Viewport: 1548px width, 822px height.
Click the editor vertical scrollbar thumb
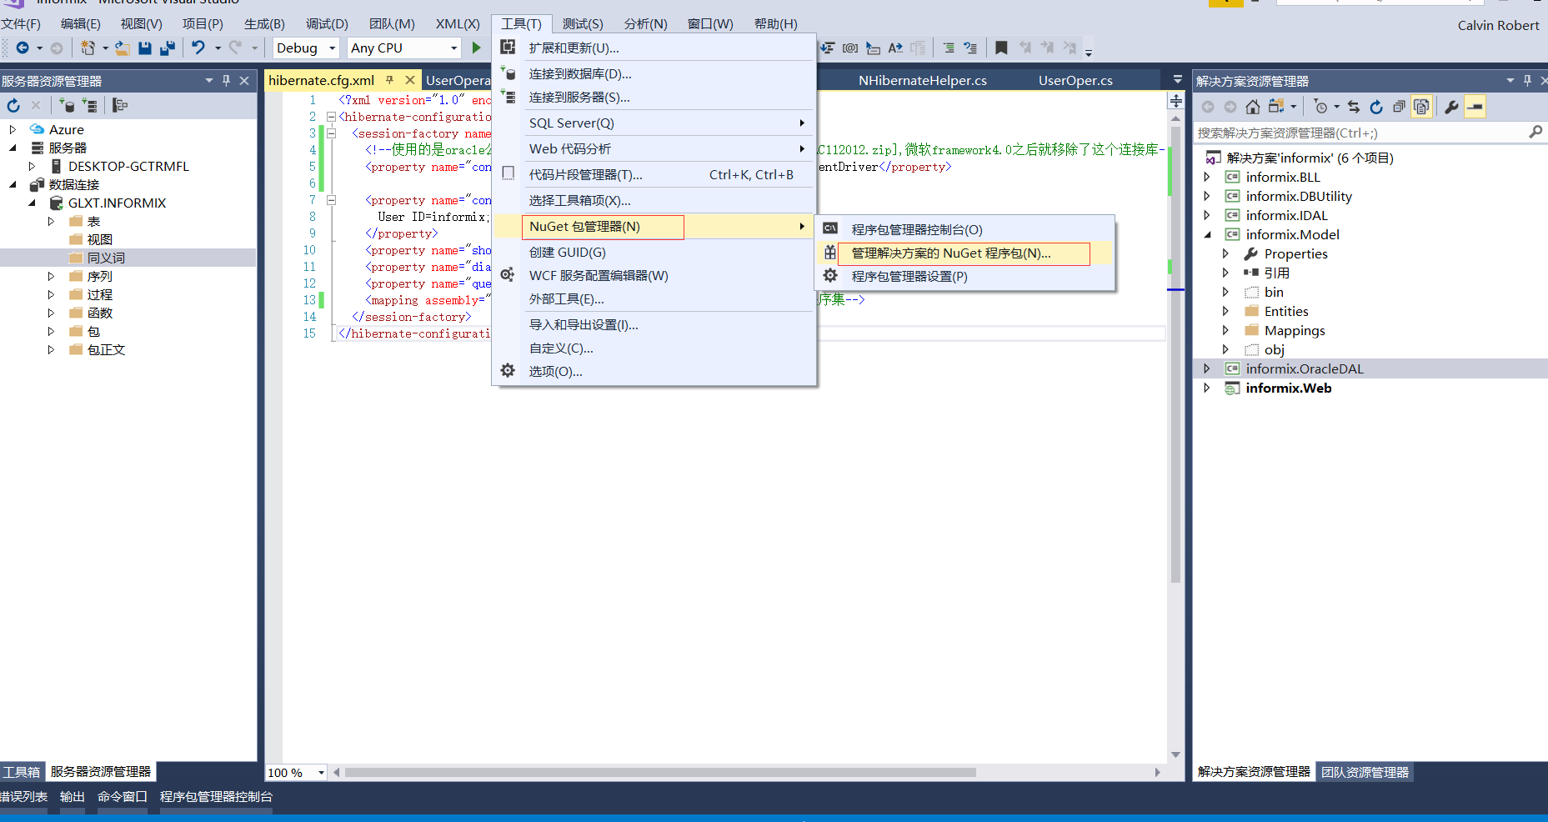pos(1175,354)
